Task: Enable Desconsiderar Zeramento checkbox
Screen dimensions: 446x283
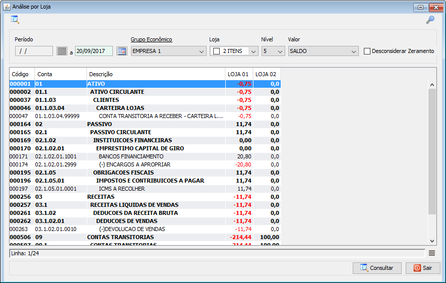Action: 367,51
